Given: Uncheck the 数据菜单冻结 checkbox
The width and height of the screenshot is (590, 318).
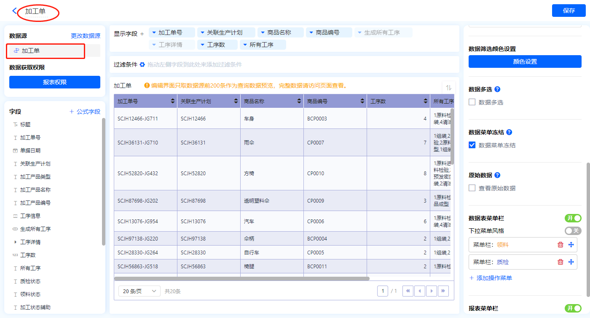Looking at the screenshot, I should (472, 145).
